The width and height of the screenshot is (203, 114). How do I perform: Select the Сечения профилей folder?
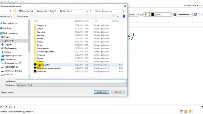tap(45, 52)
